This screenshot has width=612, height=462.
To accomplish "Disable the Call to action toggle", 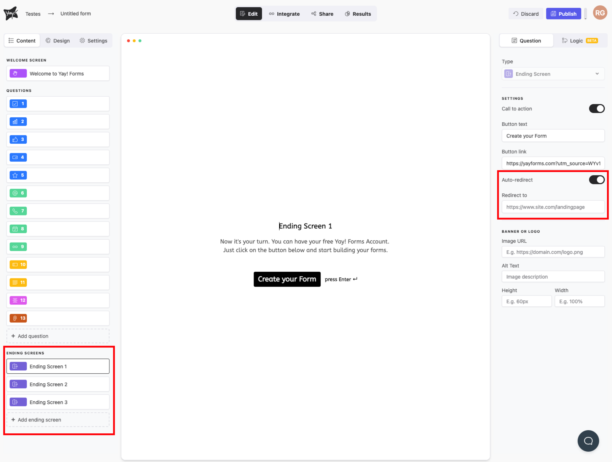I will click(x=596, y=109).
